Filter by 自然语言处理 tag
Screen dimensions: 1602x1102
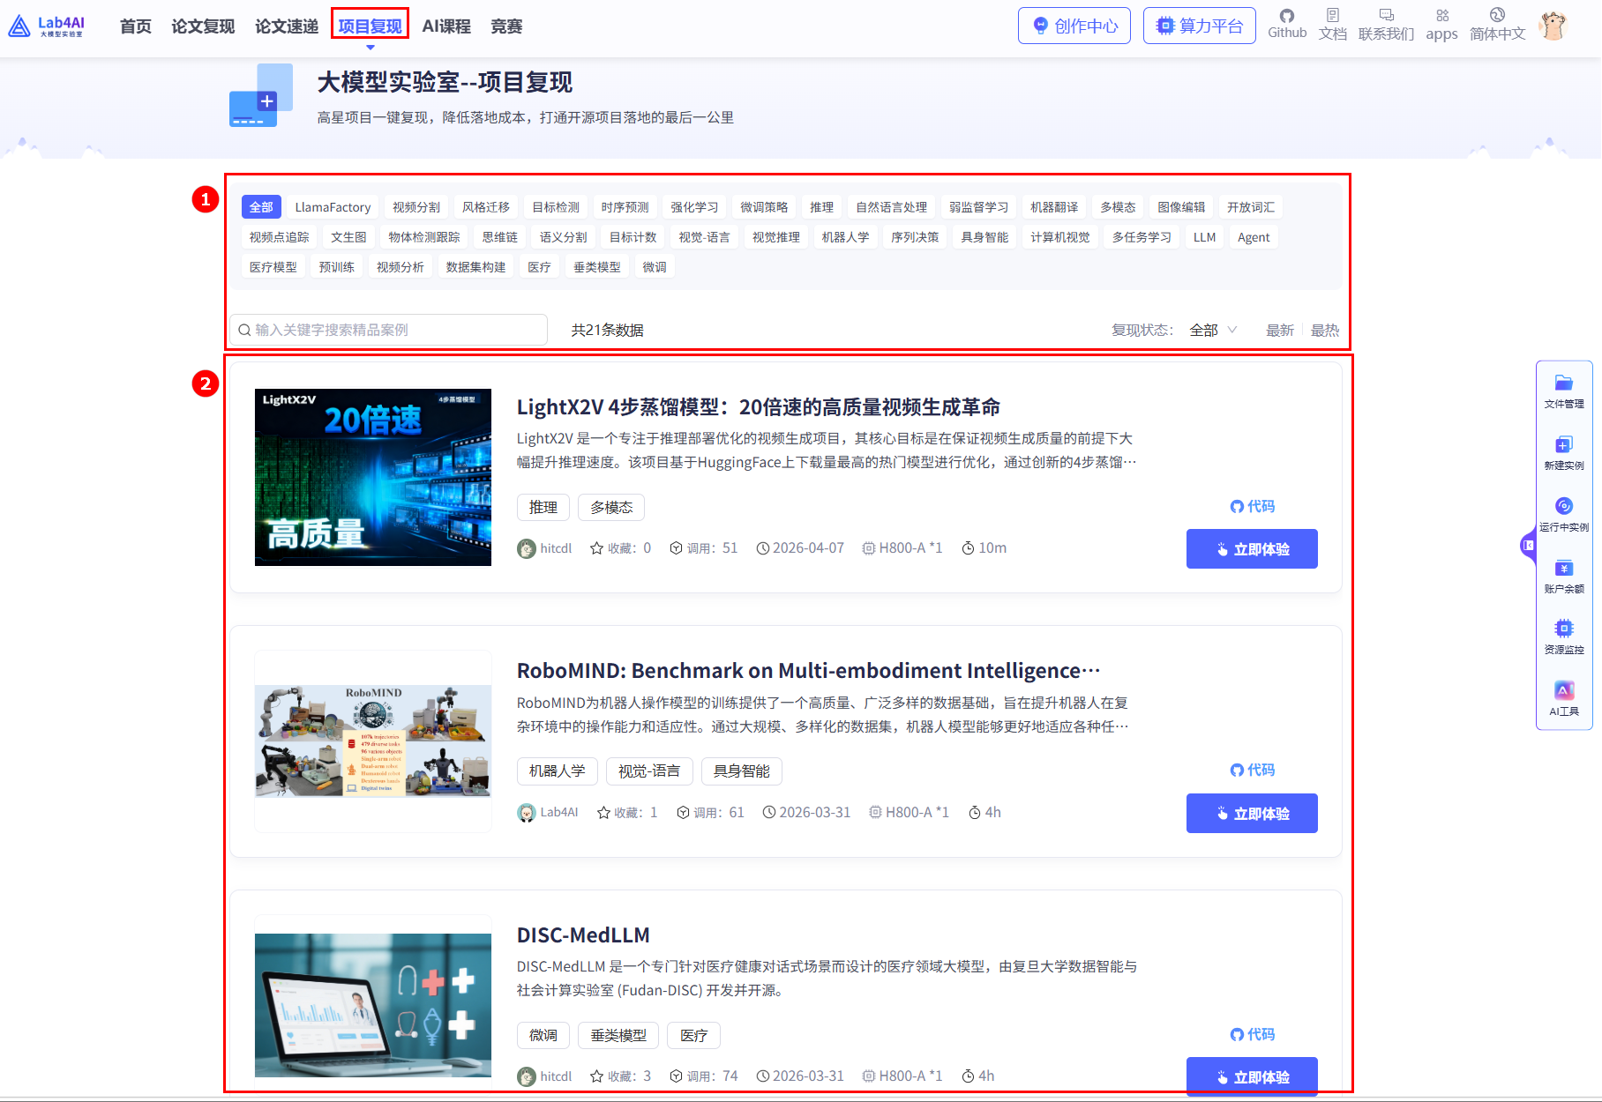click(x=892, y=207)
